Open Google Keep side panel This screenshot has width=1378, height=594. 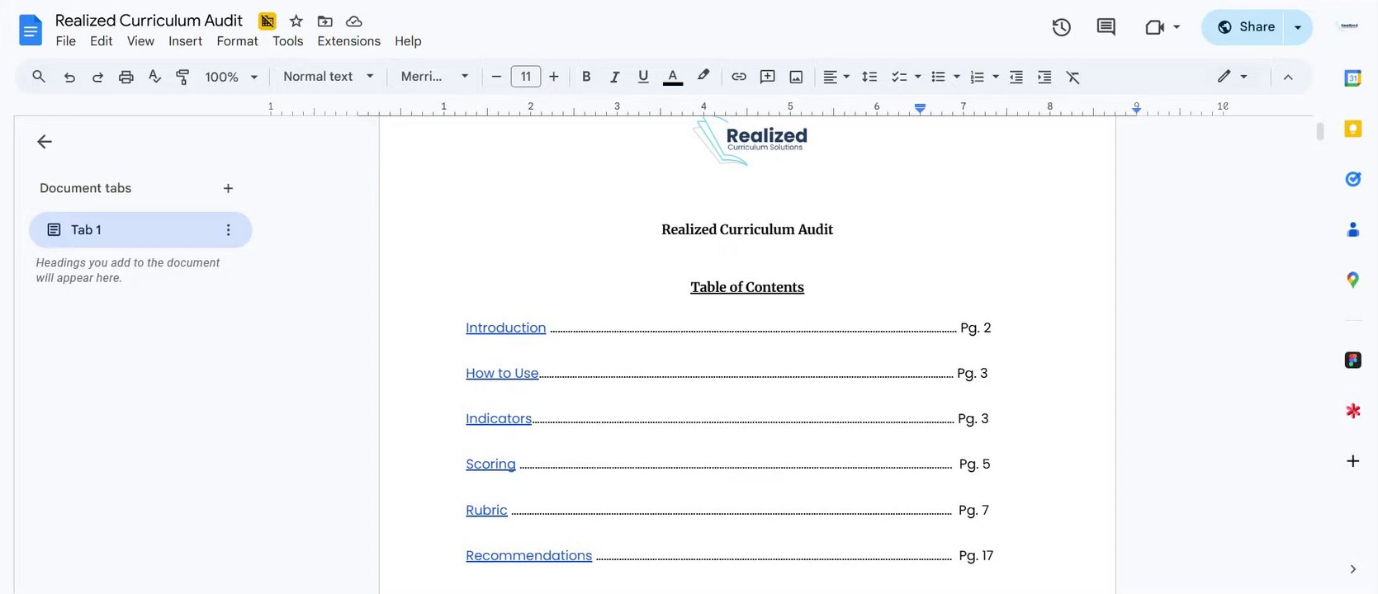(x=1352, y=129)
